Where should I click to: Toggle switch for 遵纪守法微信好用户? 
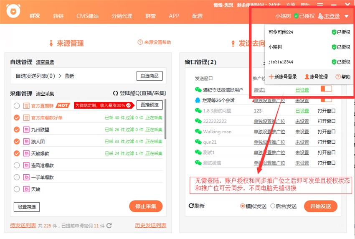[x=326, y=89]
